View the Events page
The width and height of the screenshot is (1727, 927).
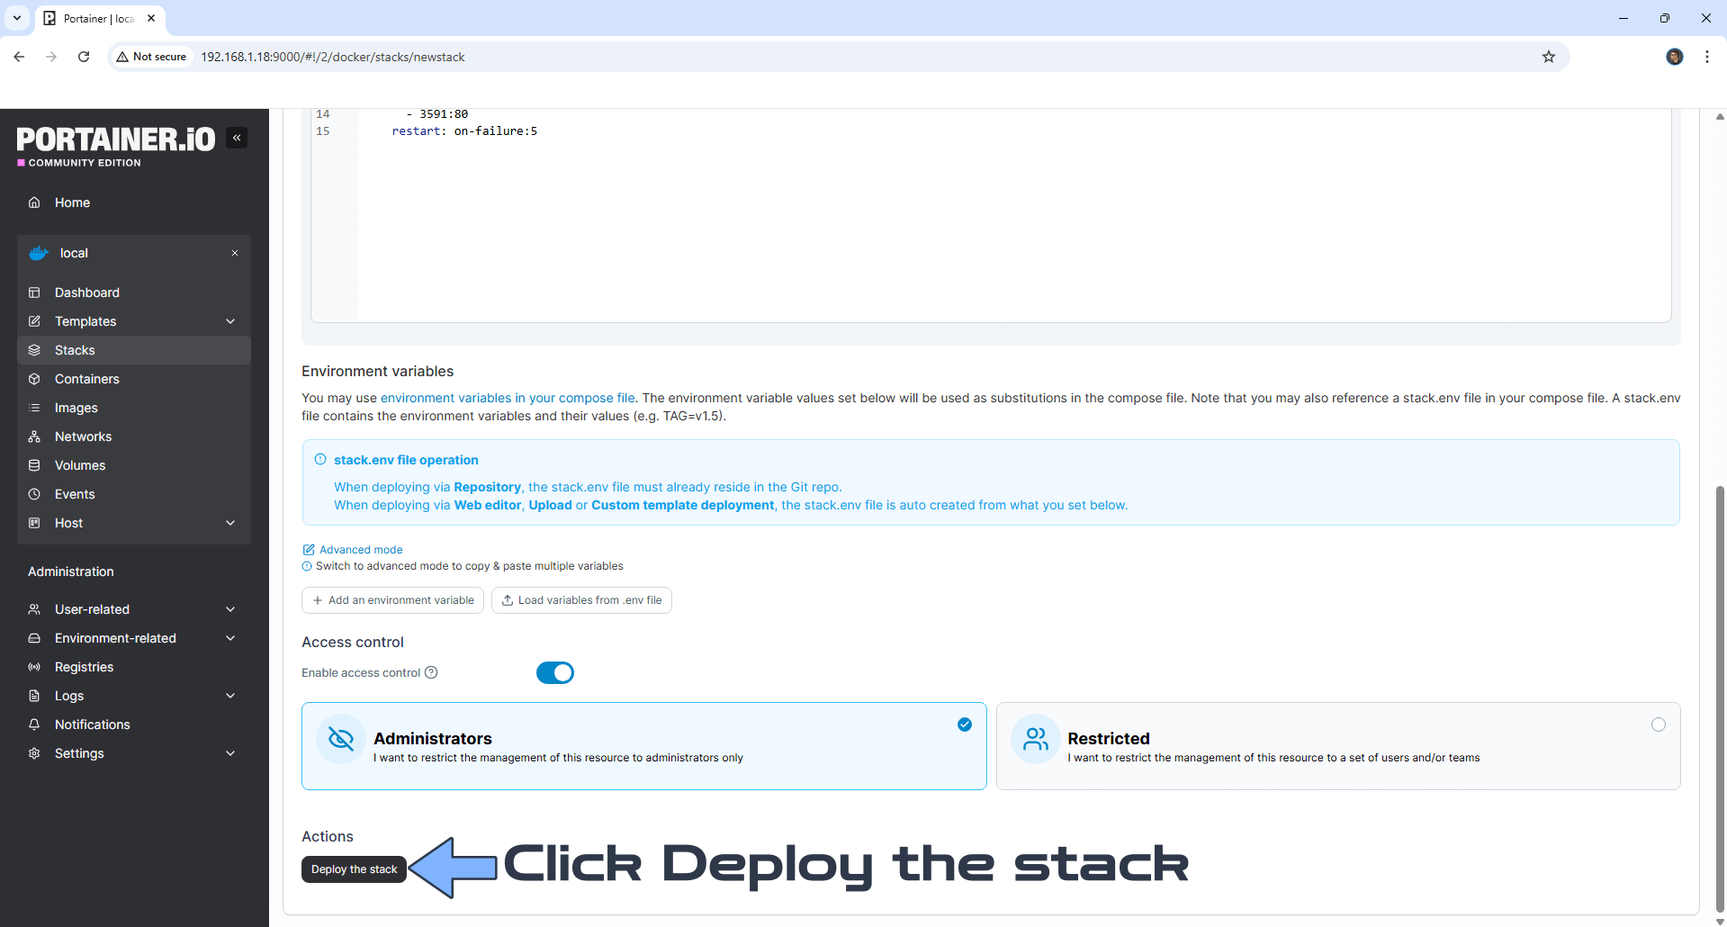point(76,494)
